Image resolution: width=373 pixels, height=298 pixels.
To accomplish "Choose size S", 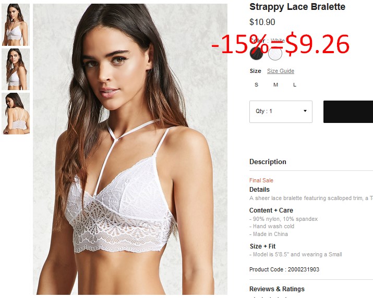I will click(x=256, y=84).
